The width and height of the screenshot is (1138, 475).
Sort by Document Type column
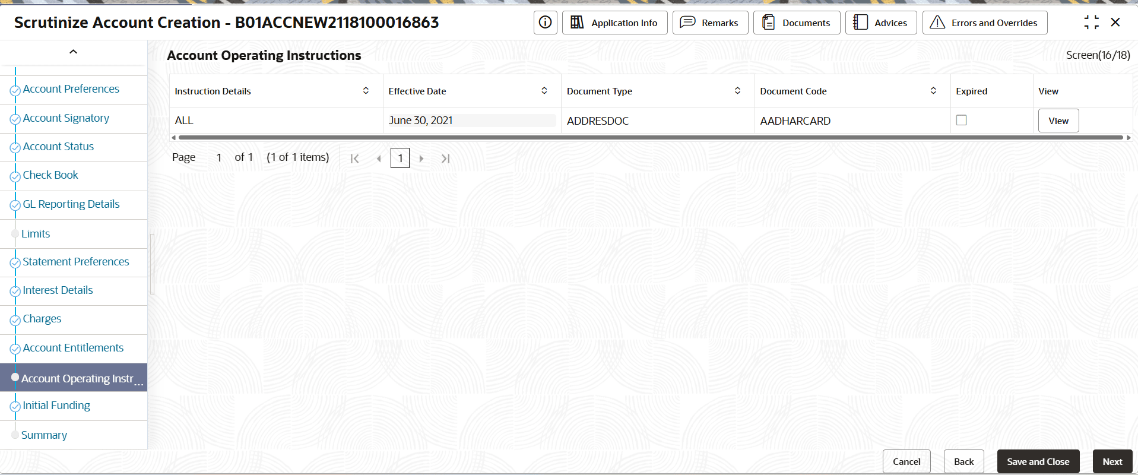tap(737, 90)
